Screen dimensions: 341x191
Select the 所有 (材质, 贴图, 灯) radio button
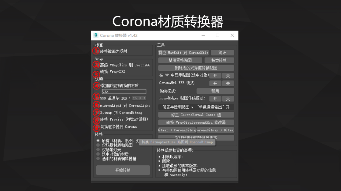tap(118, 141)
